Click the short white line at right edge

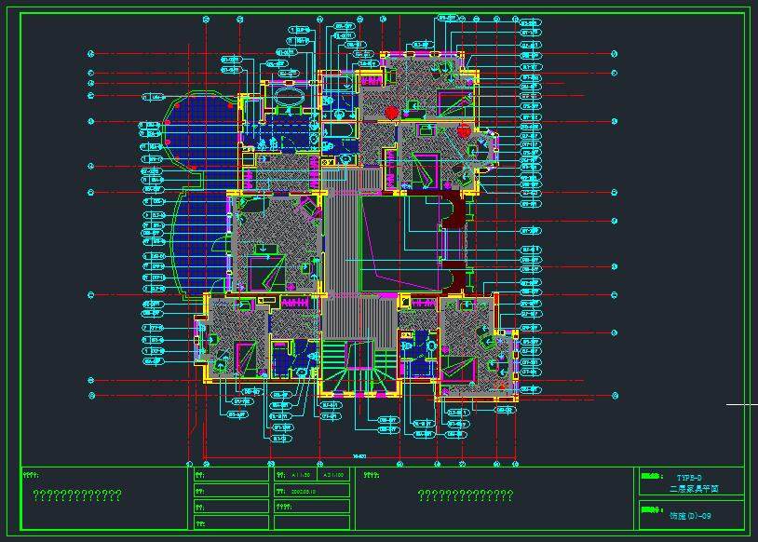tap(741, 405)
